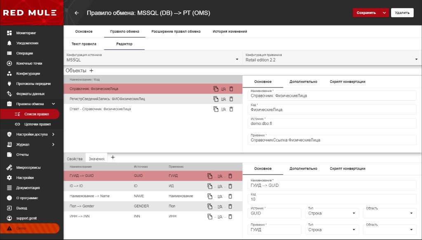Open Форматы данных in sidebar
422x240 pixels.
(30, 94)
